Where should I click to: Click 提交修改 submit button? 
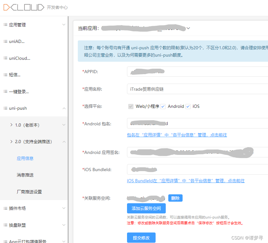pyautogui.click(x=141, y=238)
